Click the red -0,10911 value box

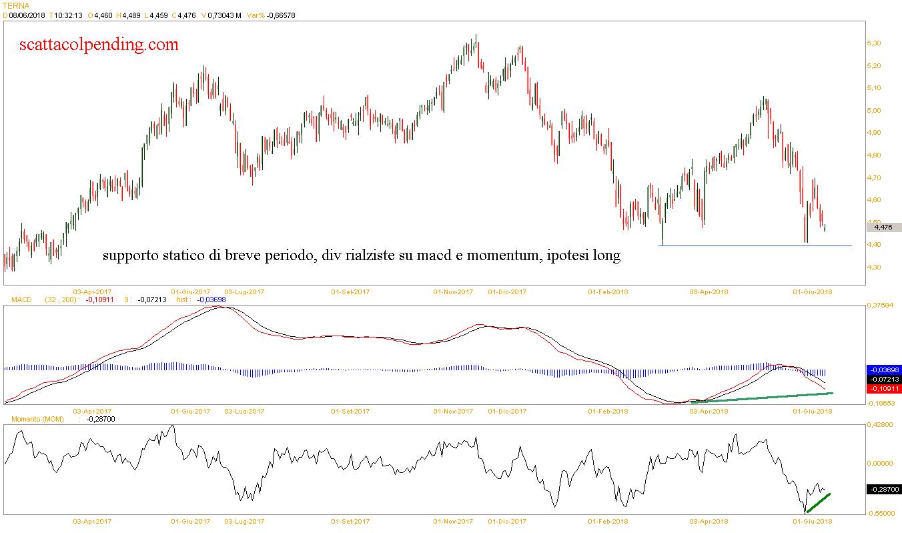[883, 388]
